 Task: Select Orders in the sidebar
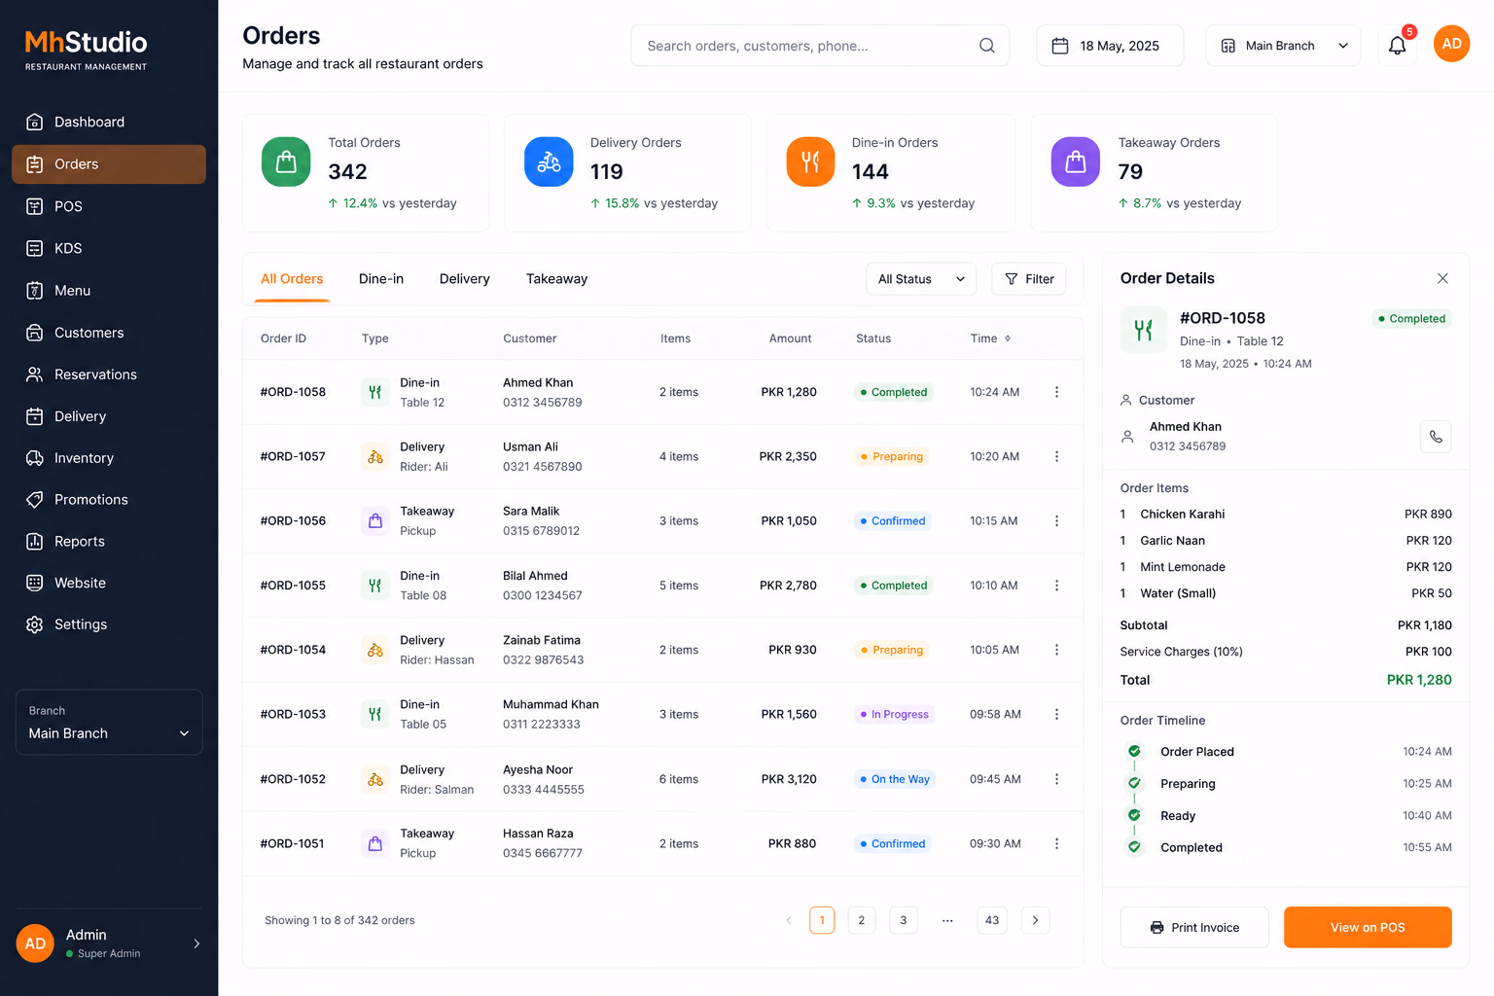click(x=109, y=164)
